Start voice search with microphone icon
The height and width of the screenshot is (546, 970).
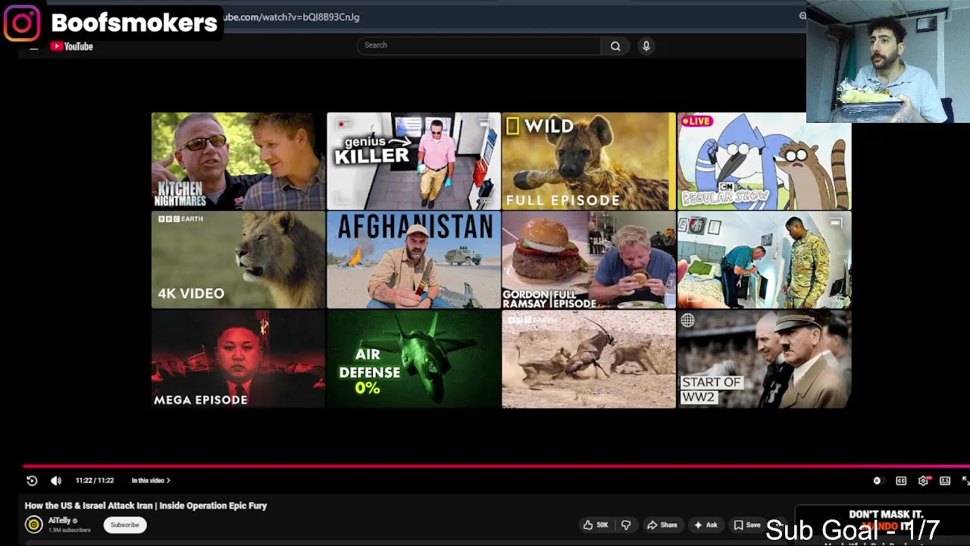[x=646, y=46]
